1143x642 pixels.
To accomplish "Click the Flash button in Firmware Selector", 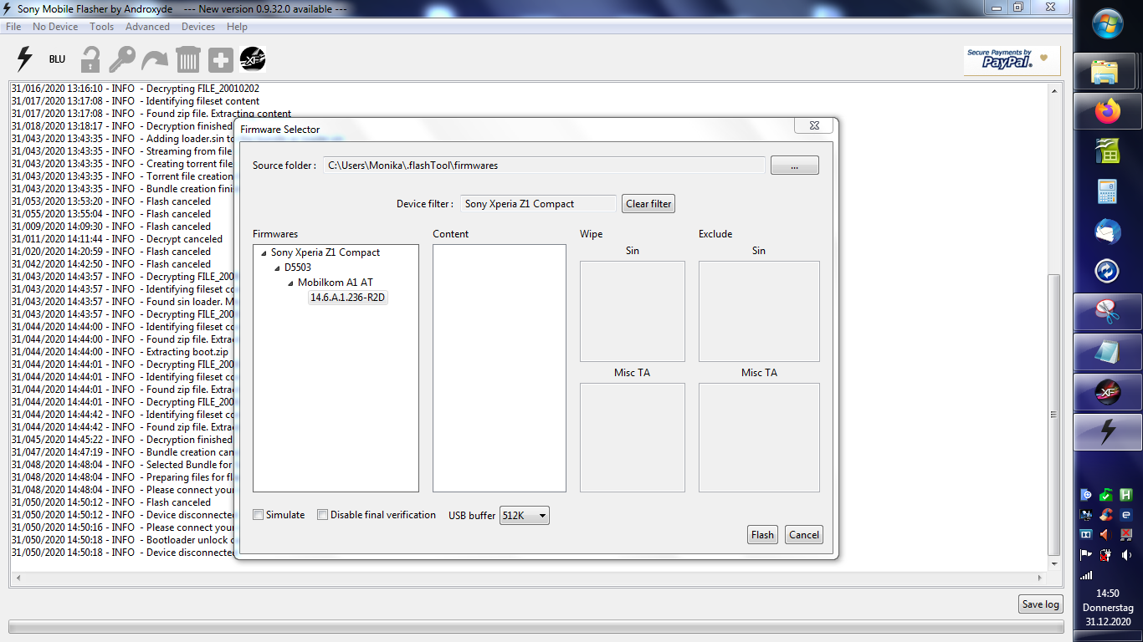I will click(762, 535).
